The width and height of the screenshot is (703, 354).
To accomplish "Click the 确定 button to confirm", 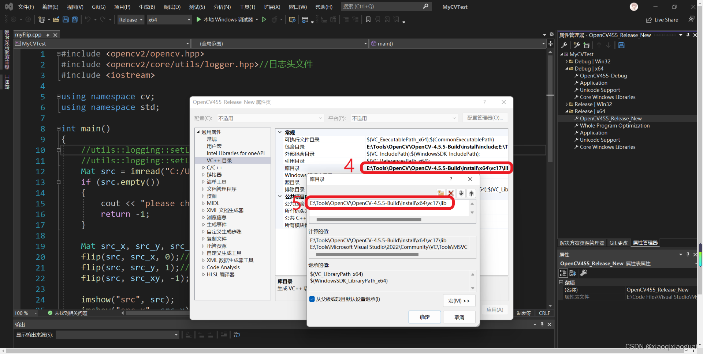I will (425, 317).
